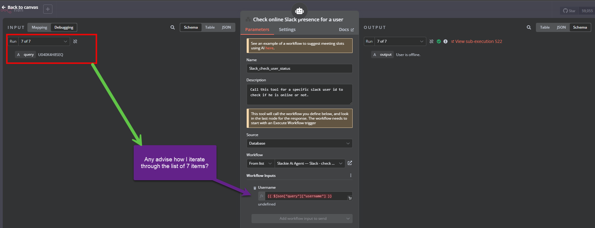Open the From list mode dropdown

(260, 163)
